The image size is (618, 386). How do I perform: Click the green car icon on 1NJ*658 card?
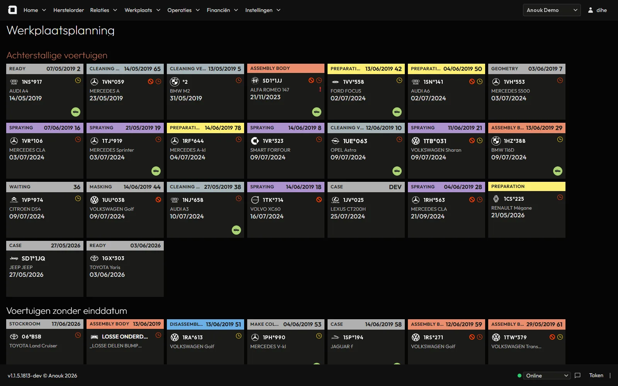pyautogui.click(x=236, y=230)
